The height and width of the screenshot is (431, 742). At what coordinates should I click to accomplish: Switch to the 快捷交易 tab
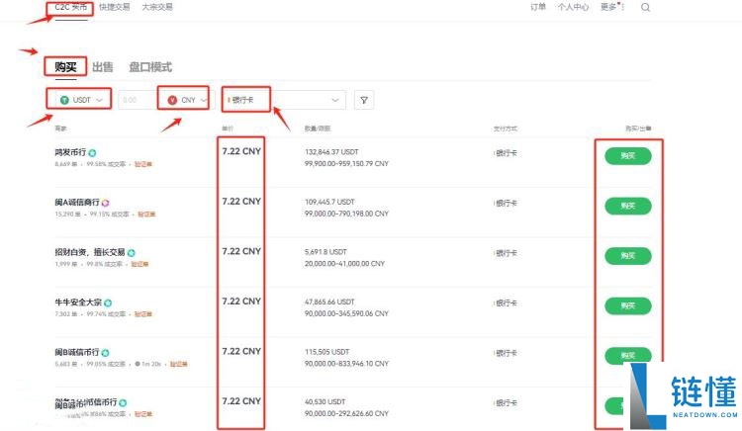click(115, 7)
